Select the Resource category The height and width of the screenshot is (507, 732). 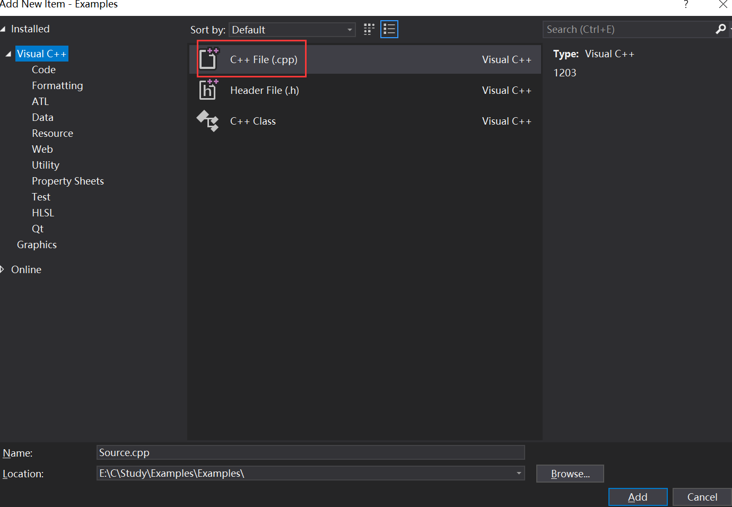point(53,133)
